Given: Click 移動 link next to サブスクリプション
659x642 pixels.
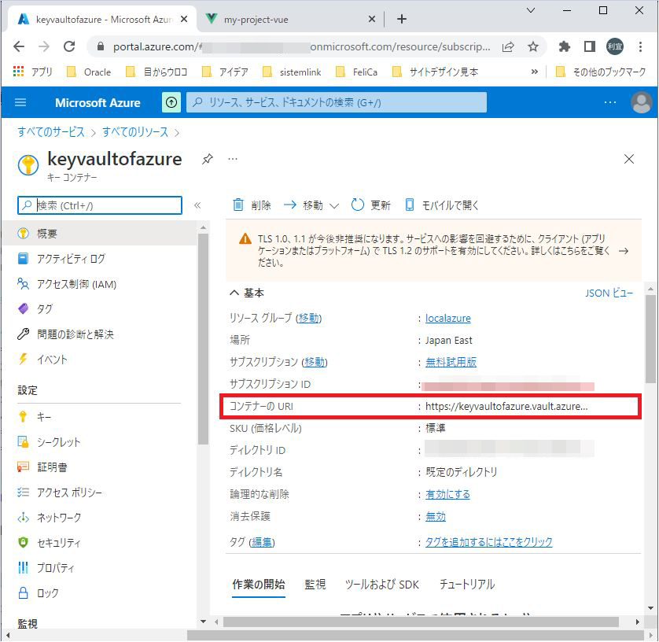Looking at the screenshot, I should point(315,362).
